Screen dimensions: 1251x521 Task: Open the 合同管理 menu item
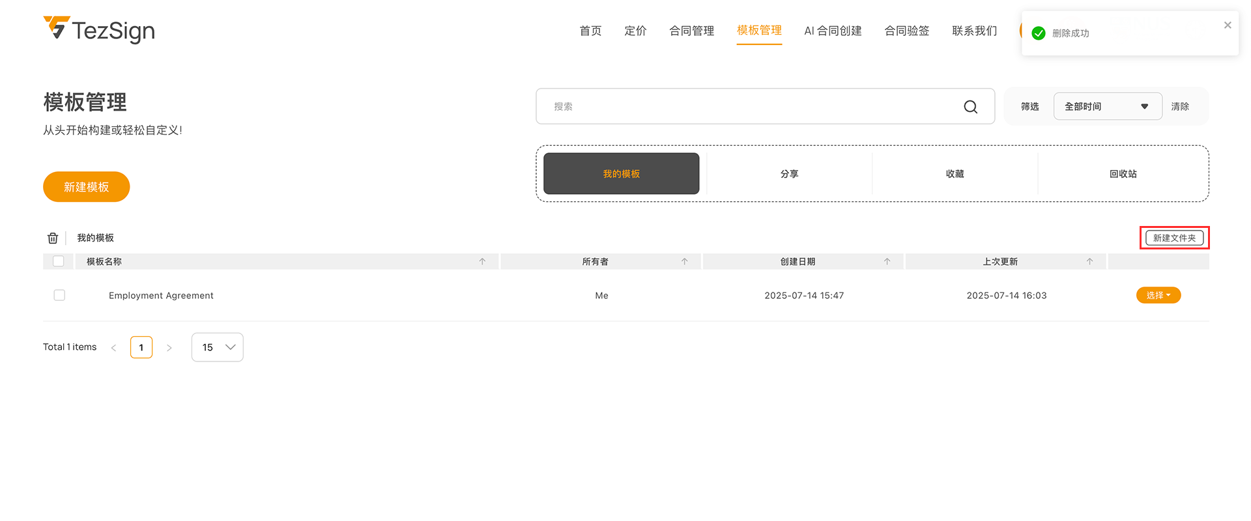point(691,31)
